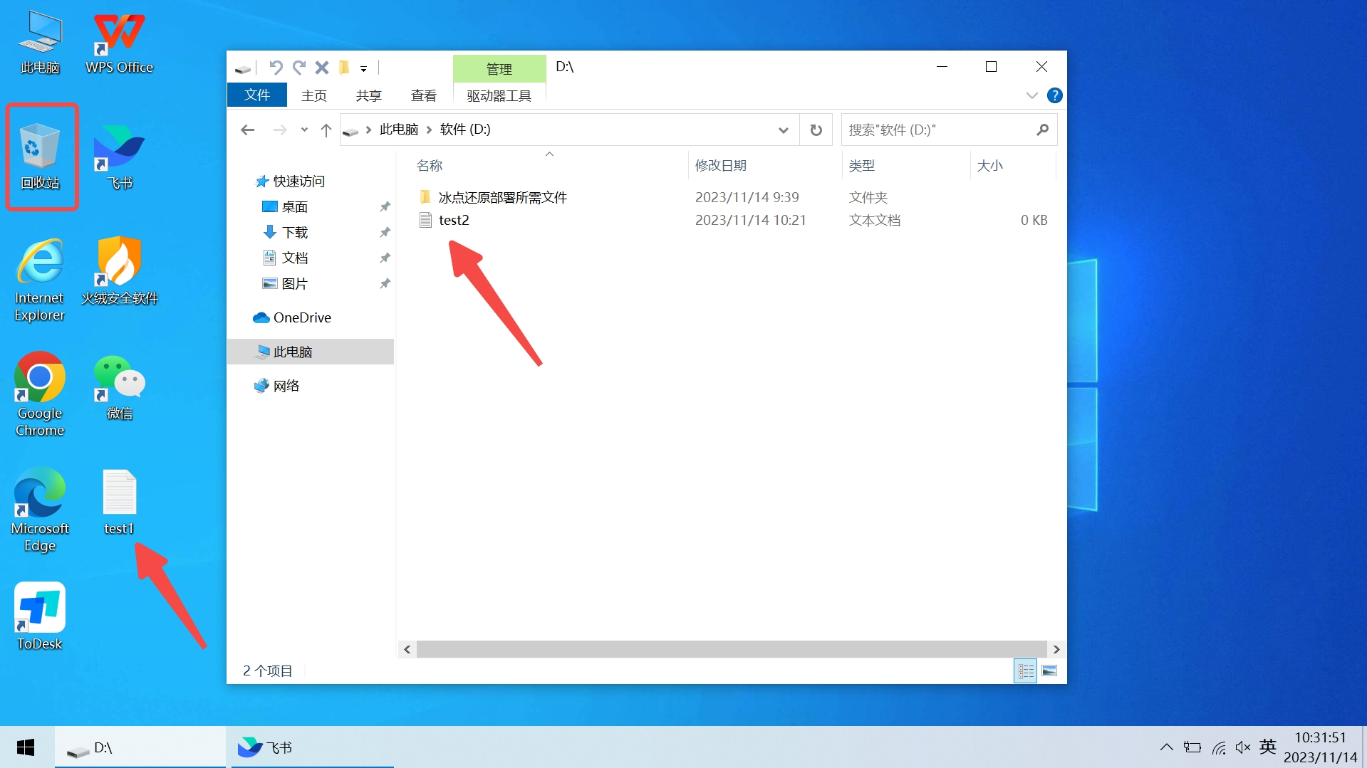Select 快速访问 in the navigation pane

[290, 182]
